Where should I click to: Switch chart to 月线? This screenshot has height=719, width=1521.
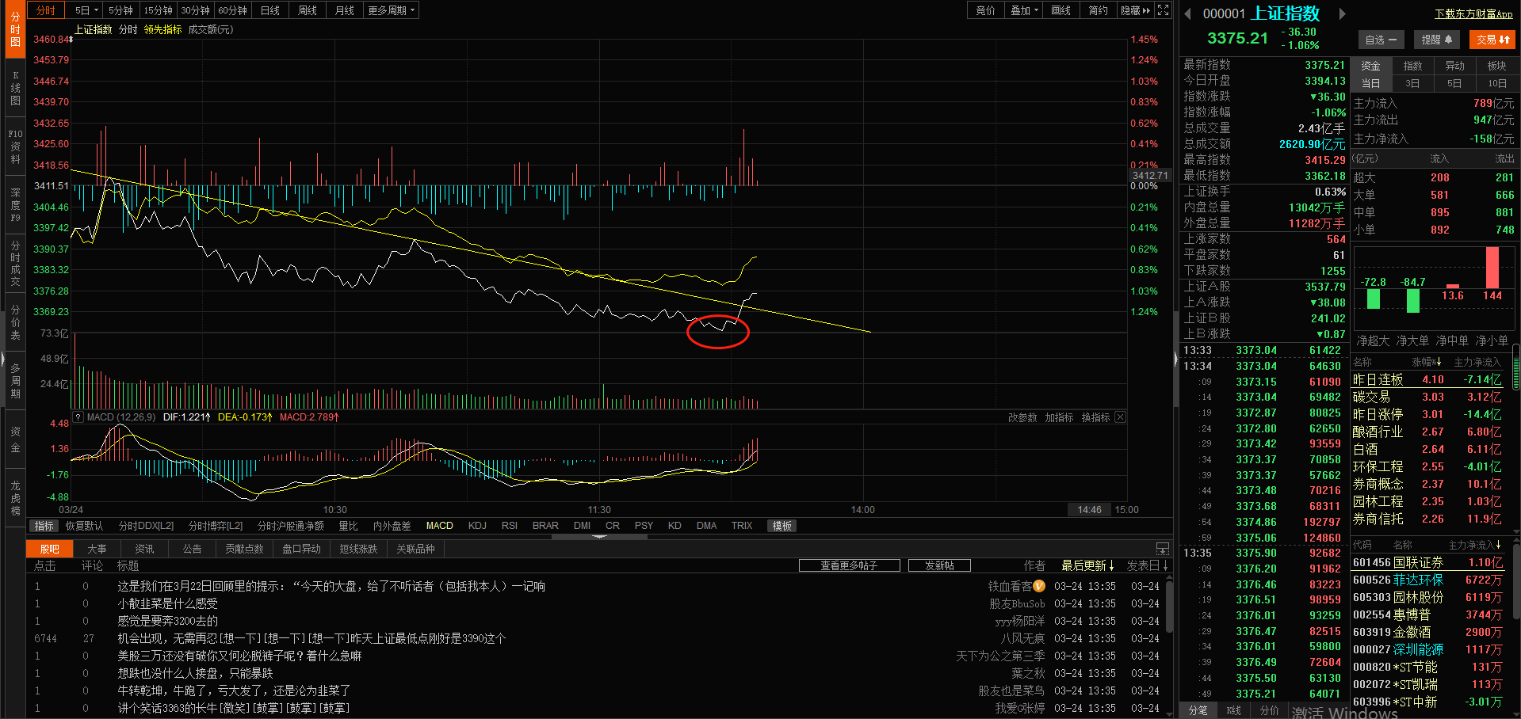345,10
